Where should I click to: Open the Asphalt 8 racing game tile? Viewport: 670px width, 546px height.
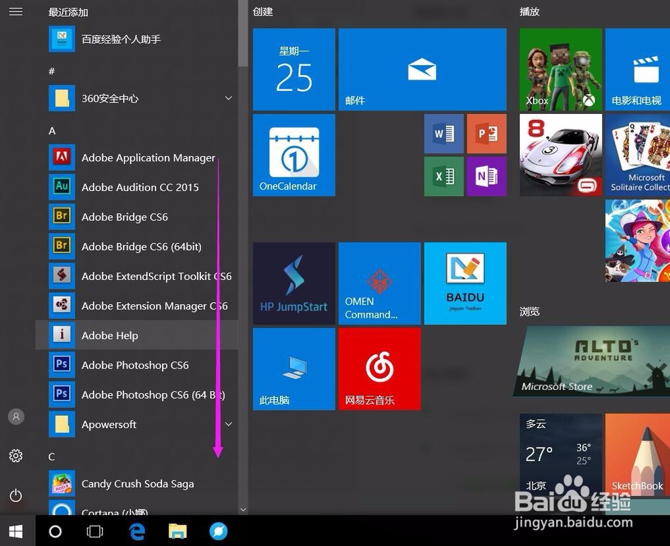click(x=561, y=155)
